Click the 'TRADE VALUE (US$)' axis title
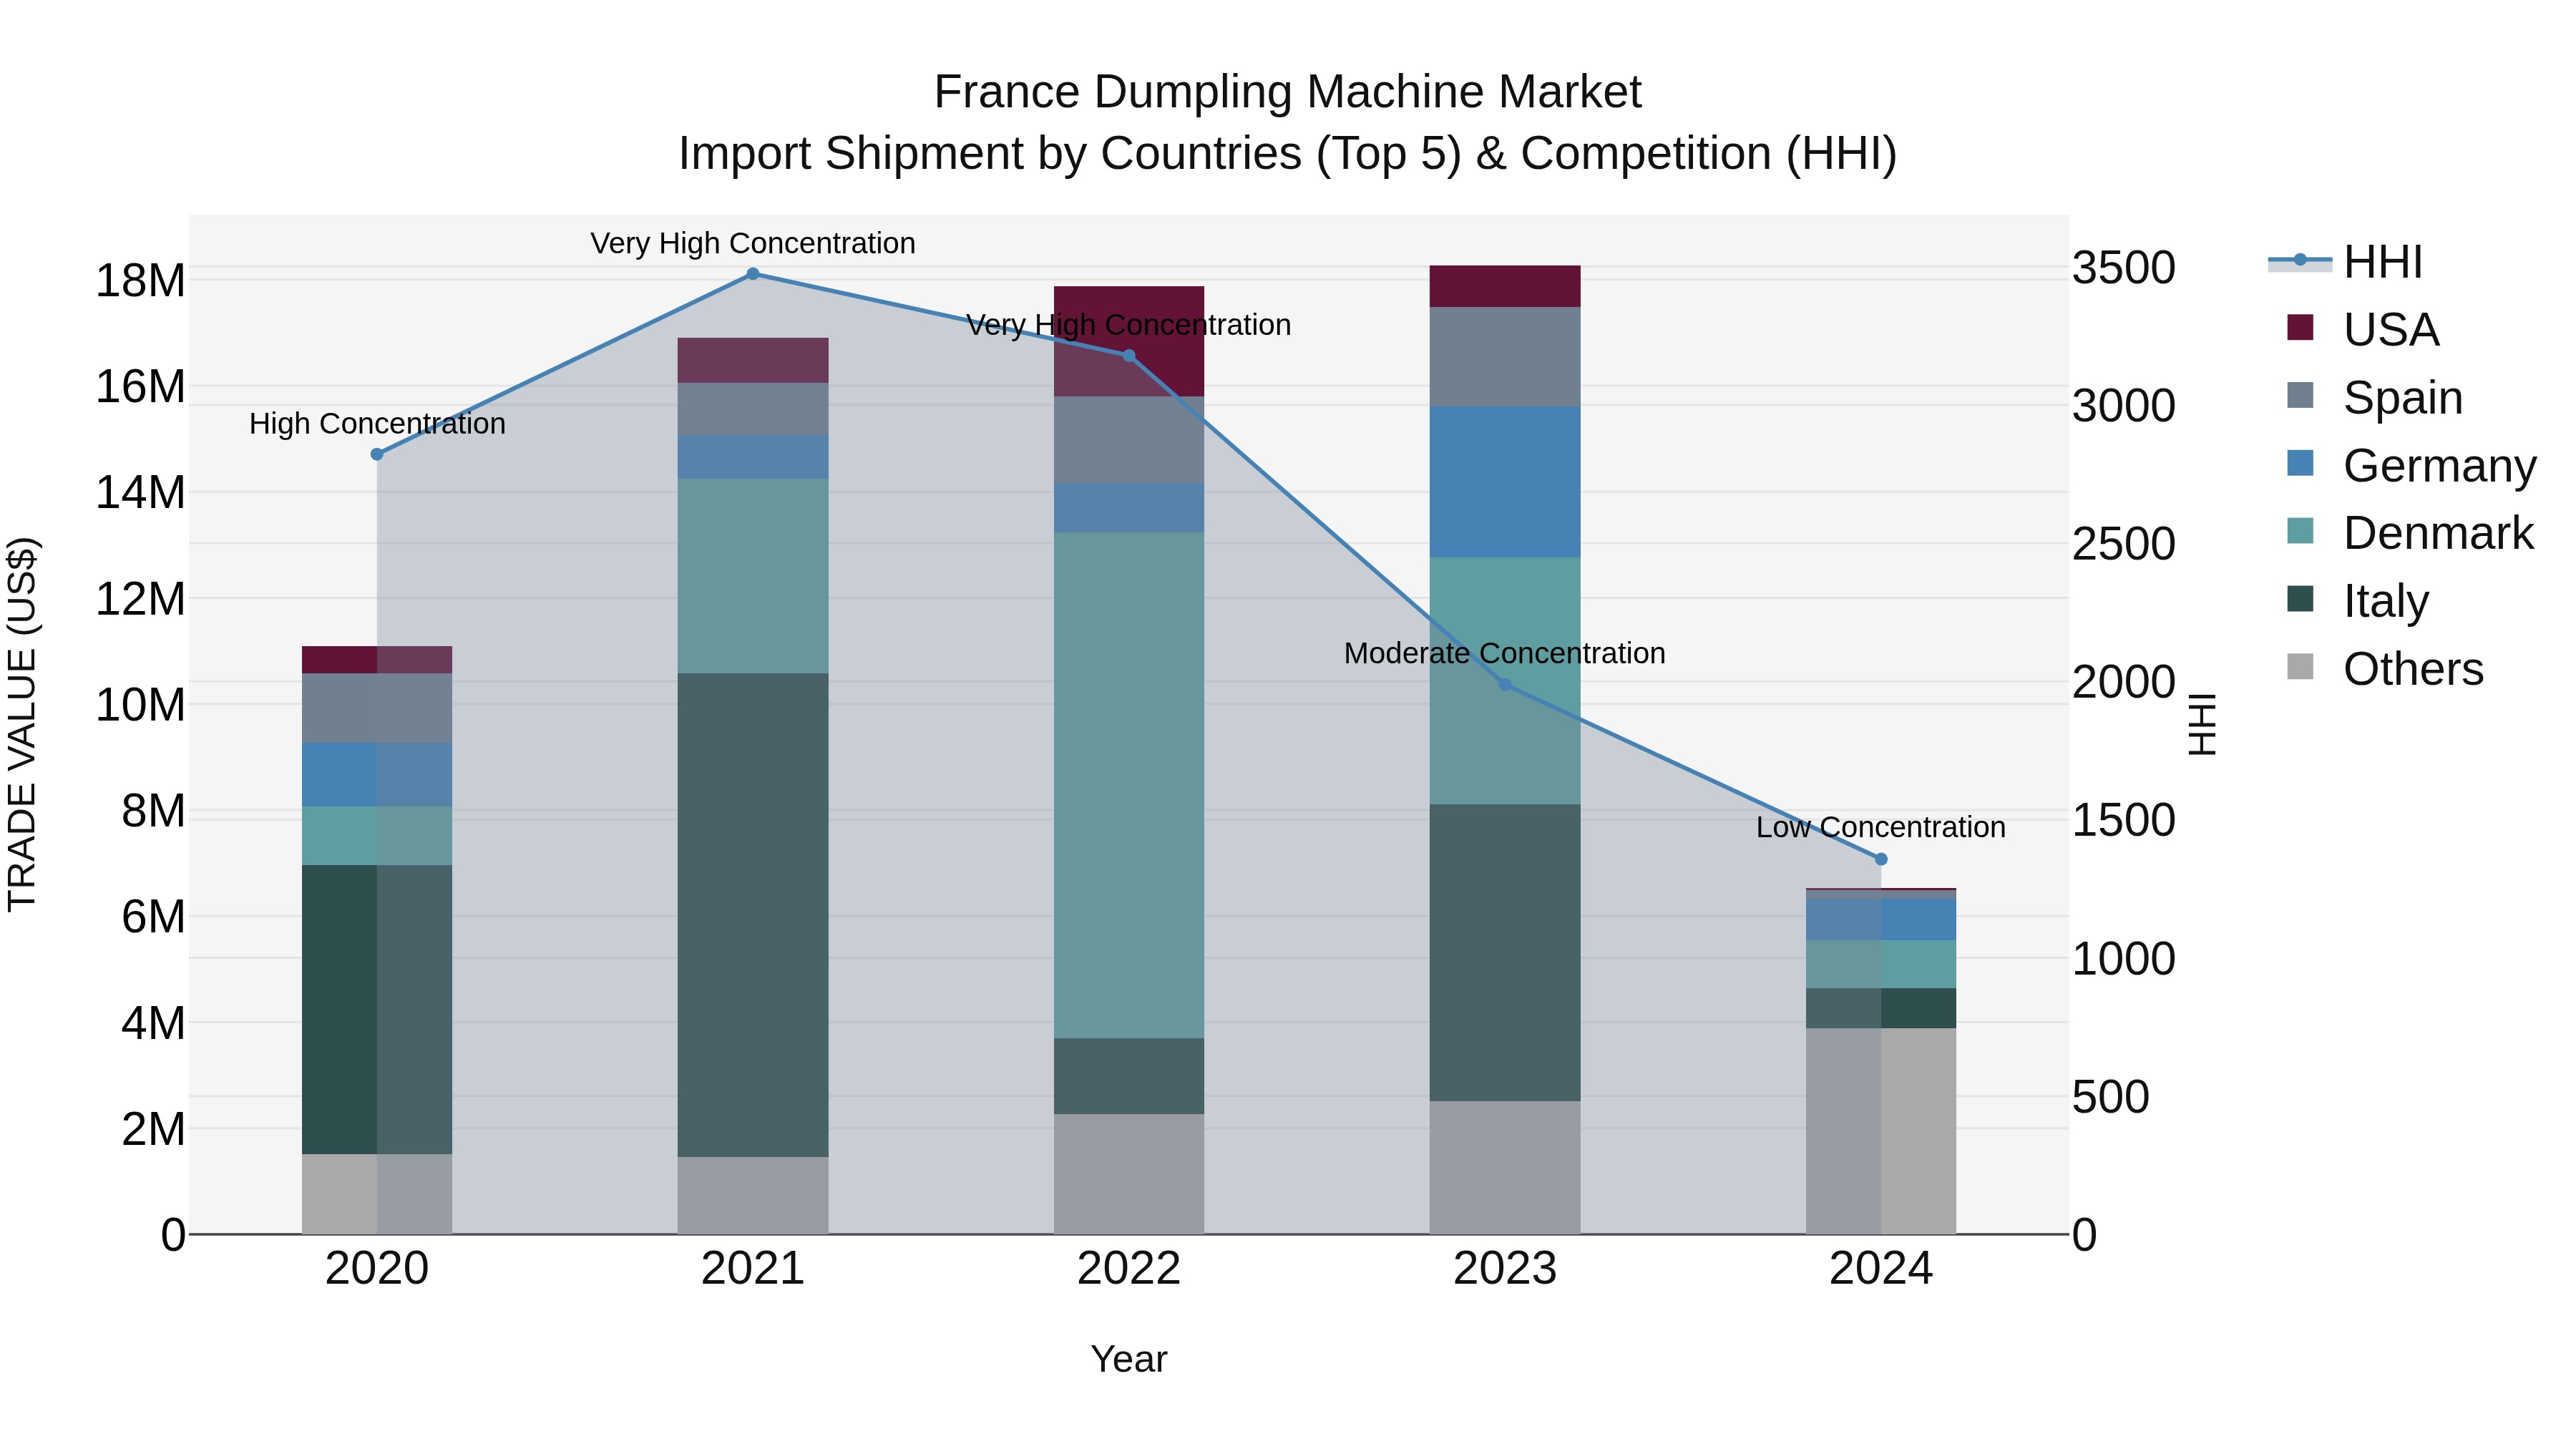The height and width of the screenshot is (1449, 2576). coord(22,724)
